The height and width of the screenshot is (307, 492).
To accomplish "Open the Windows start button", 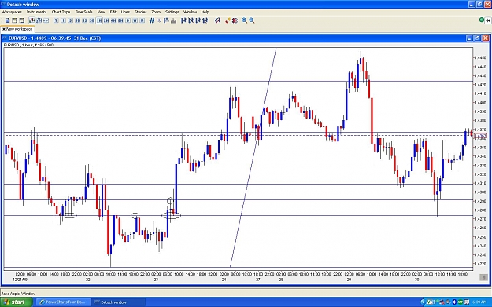I will [x=17, y=302].
